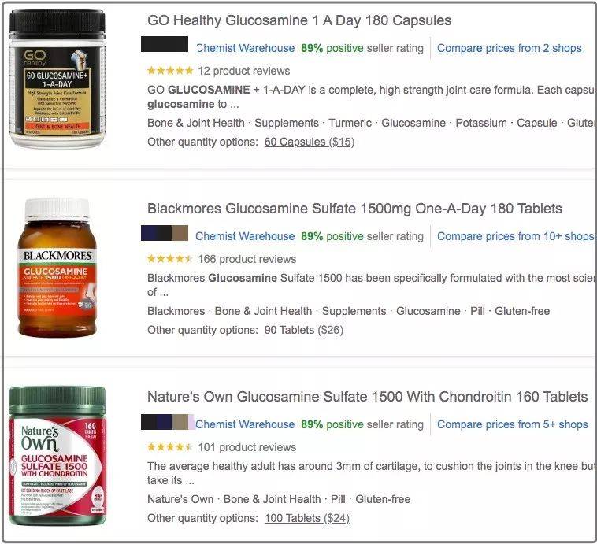View the 12 product reviews star rating
This screenshot has width=597, height=544.
tap(170, 70)
